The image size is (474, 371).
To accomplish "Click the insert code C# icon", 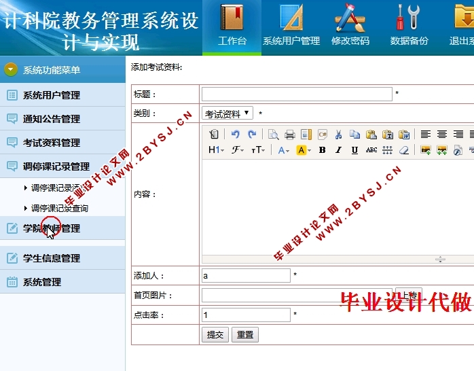I will point(323,134).
